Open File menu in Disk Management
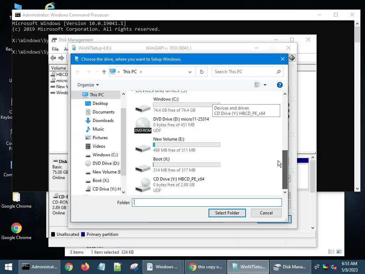Image resolution: width=365 pixels, height=274 pixels. pyautogui.click(x=55, y=49)
